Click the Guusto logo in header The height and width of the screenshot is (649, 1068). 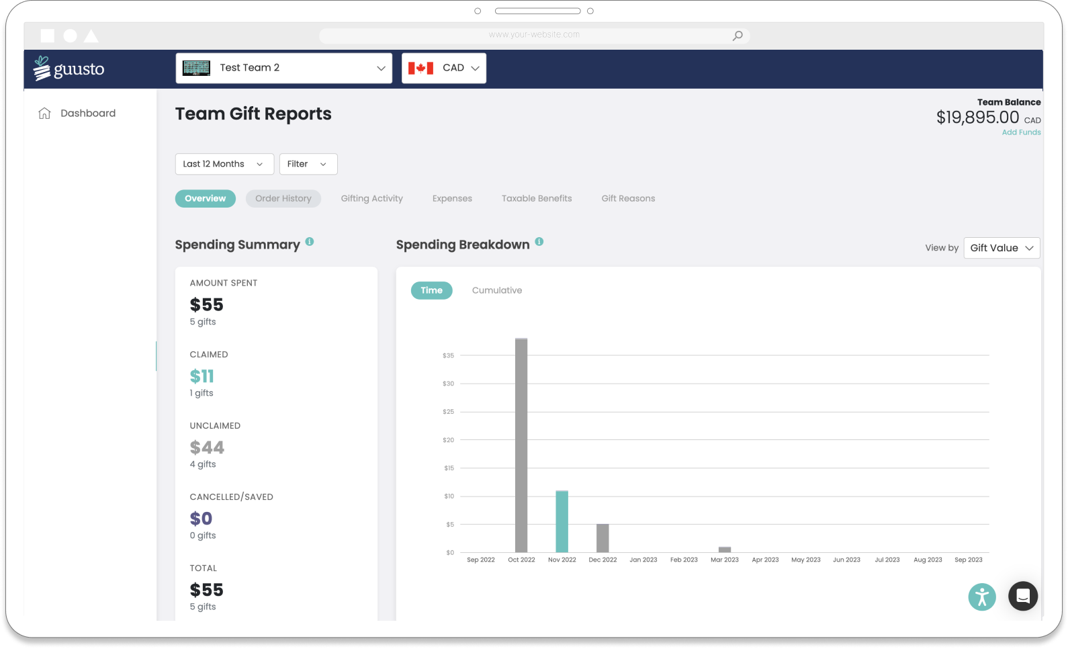click(x=69, y=69)
